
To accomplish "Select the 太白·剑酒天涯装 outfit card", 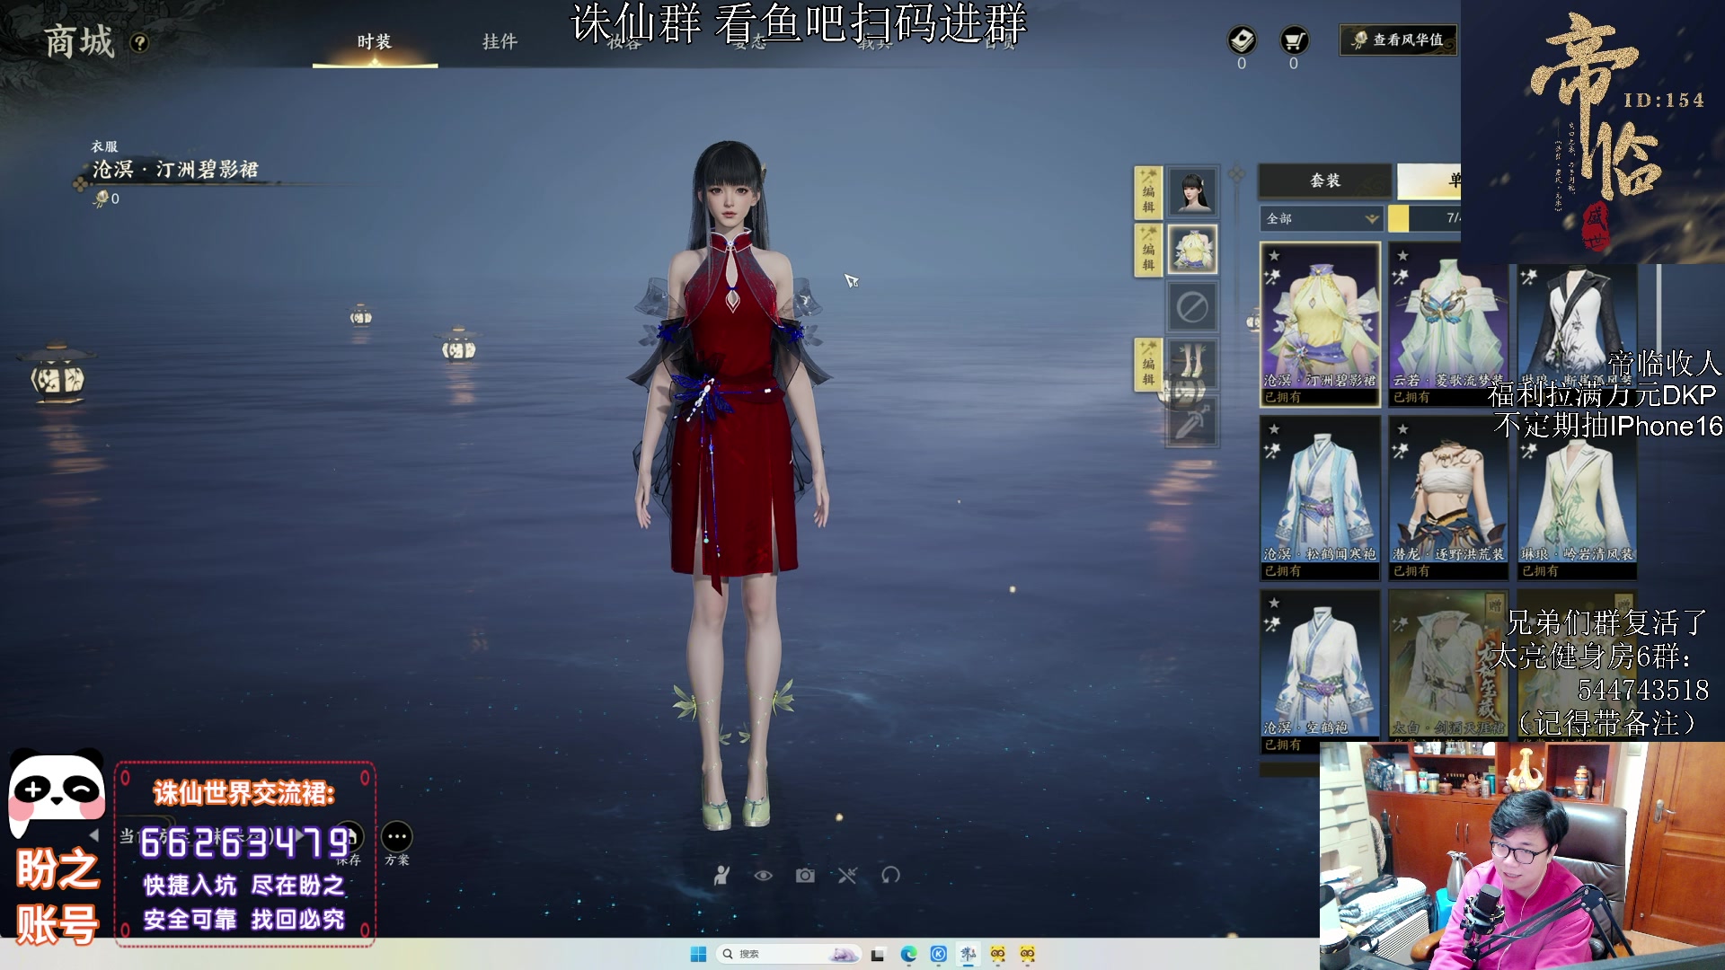I will tap(1447, 665).
